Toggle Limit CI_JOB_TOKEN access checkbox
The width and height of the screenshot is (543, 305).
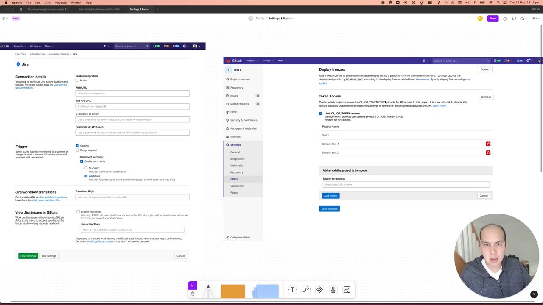pos(320,114)
